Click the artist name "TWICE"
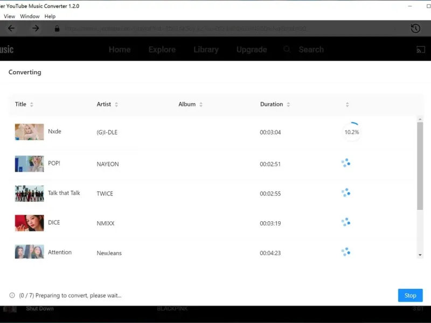 coord(105,194)
